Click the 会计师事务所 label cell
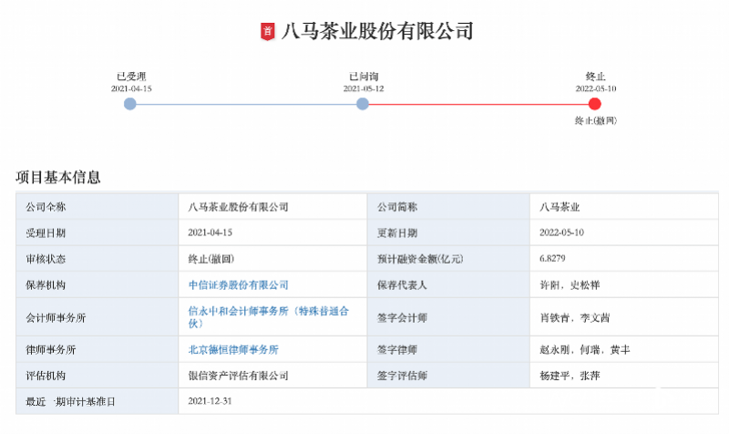 [98, 317]
